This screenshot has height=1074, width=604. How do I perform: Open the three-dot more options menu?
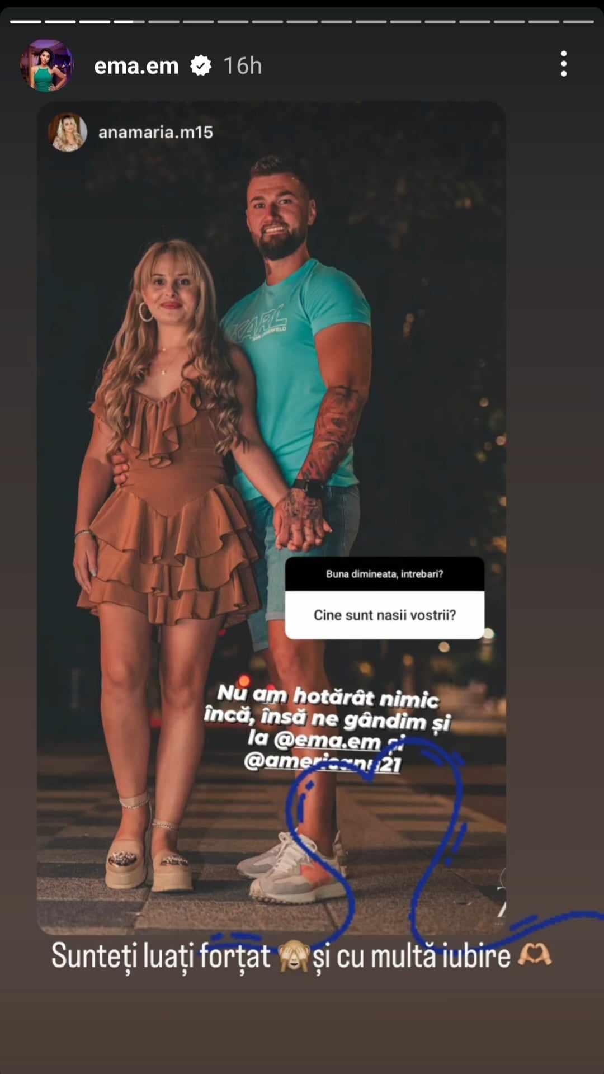pyautogui.click(x=564, y=64)
